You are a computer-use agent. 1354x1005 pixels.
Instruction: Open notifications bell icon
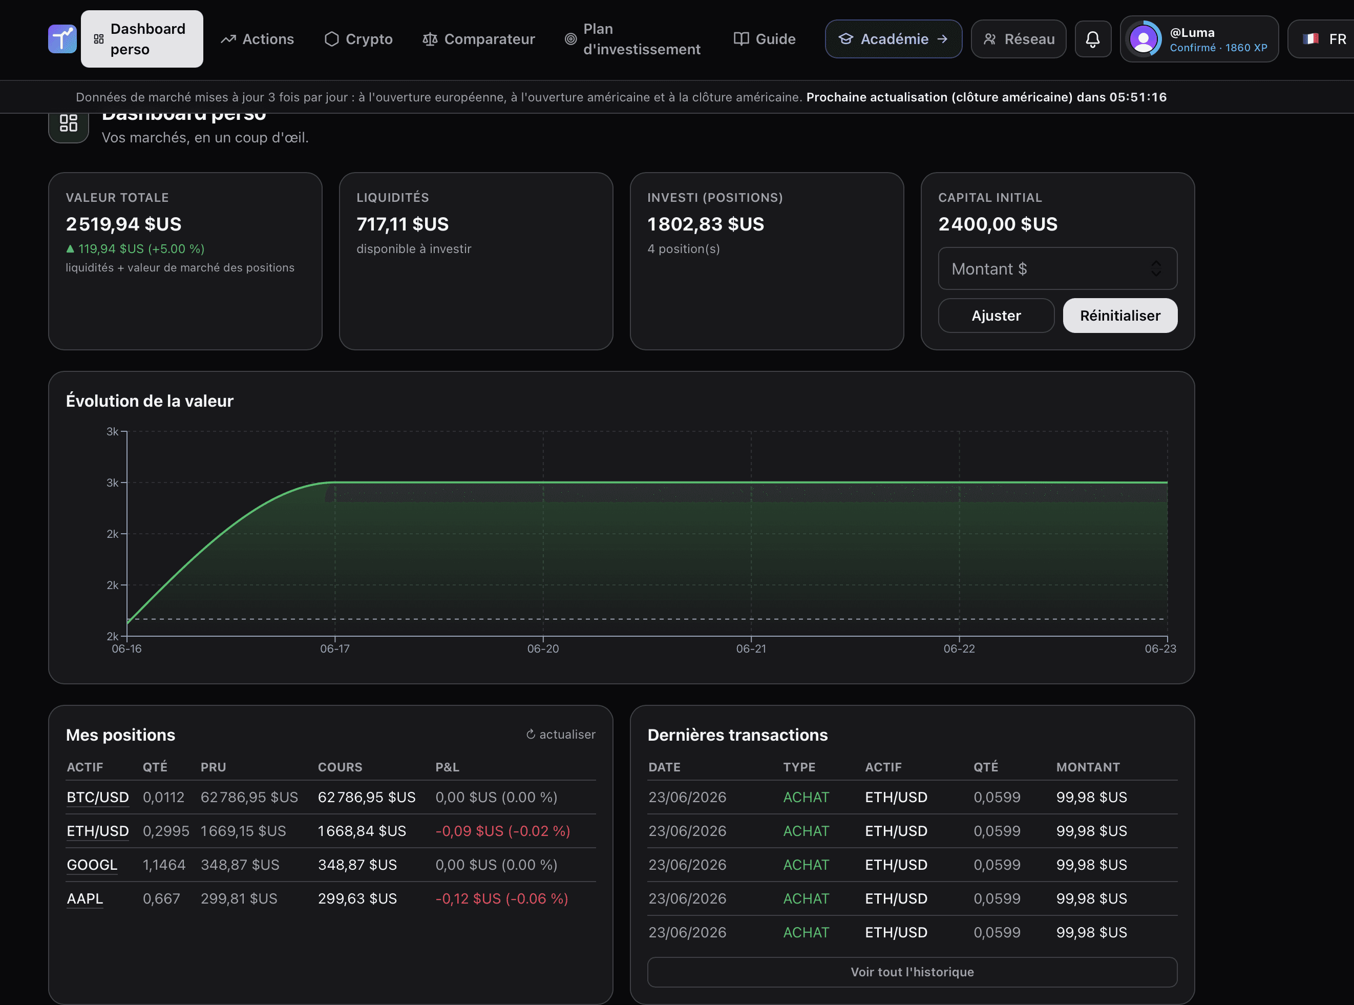coord(1092,39)
